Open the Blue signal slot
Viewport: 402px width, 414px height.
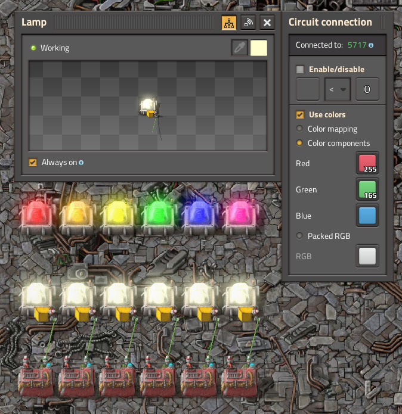click(x=367, y=216)
